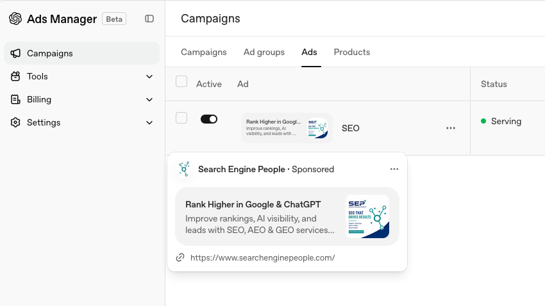This screenshot has height=306, width=545.
Task: Click the Settings gear icon
Action: [15, 122]
